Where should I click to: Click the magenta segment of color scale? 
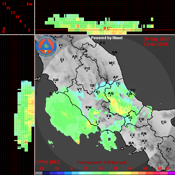[x=171, y=173]
